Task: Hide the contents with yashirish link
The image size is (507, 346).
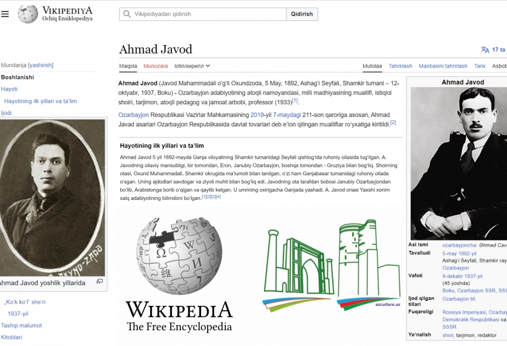Action: tap(41, 65)
